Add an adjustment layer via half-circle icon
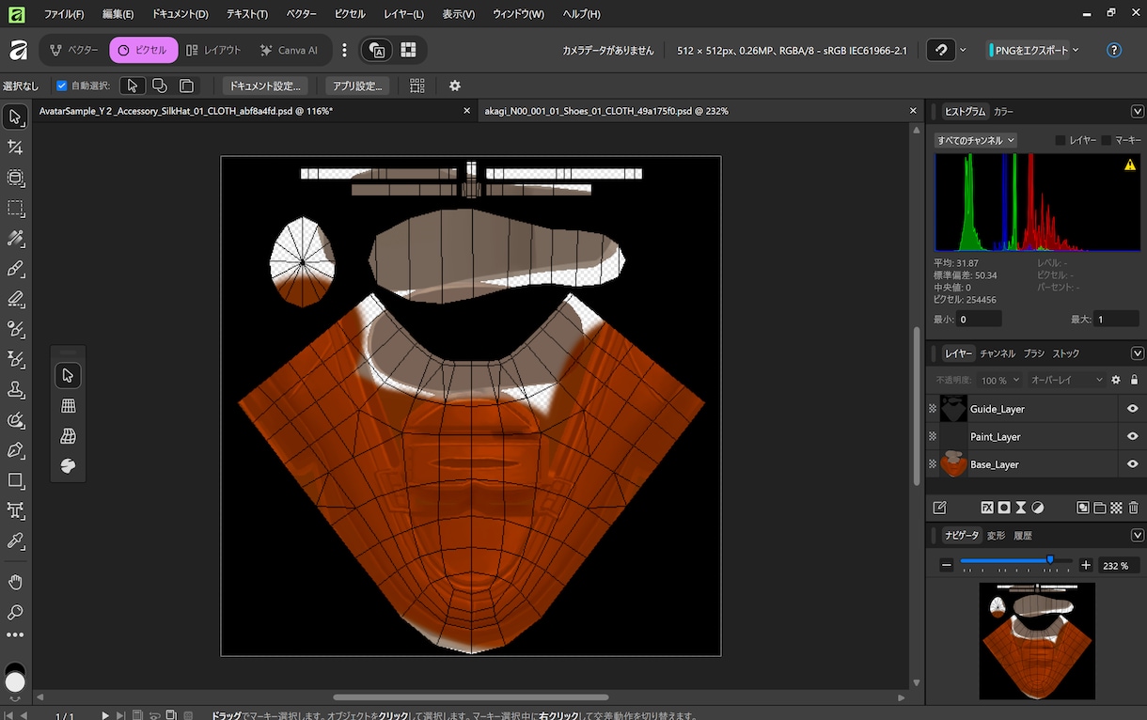The height and width of the screenshot is (720, 1147). coord(1038,508)
